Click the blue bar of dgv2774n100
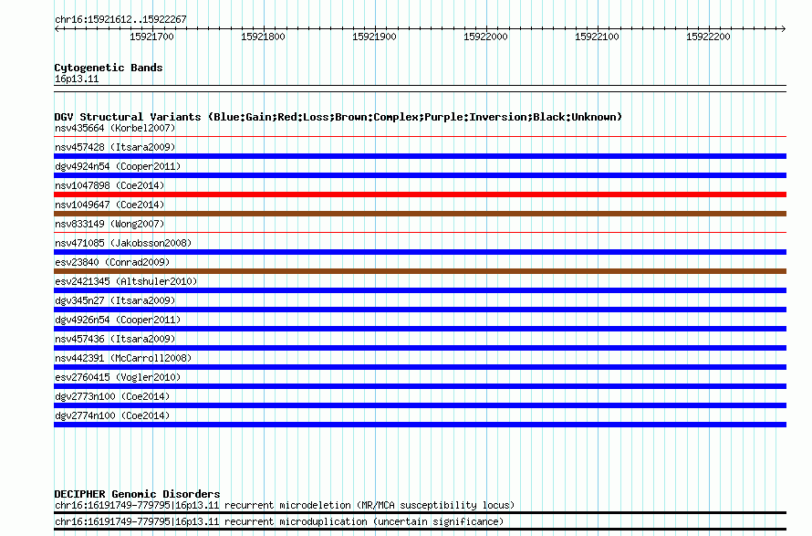The width and height of the screenshot is (812, 536). point(420,425)
